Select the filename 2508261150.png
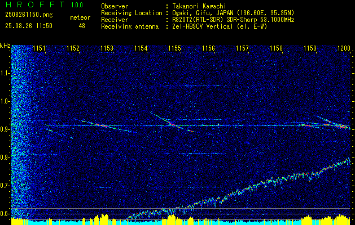The image size is (355, 225). (x=29, y=15)
